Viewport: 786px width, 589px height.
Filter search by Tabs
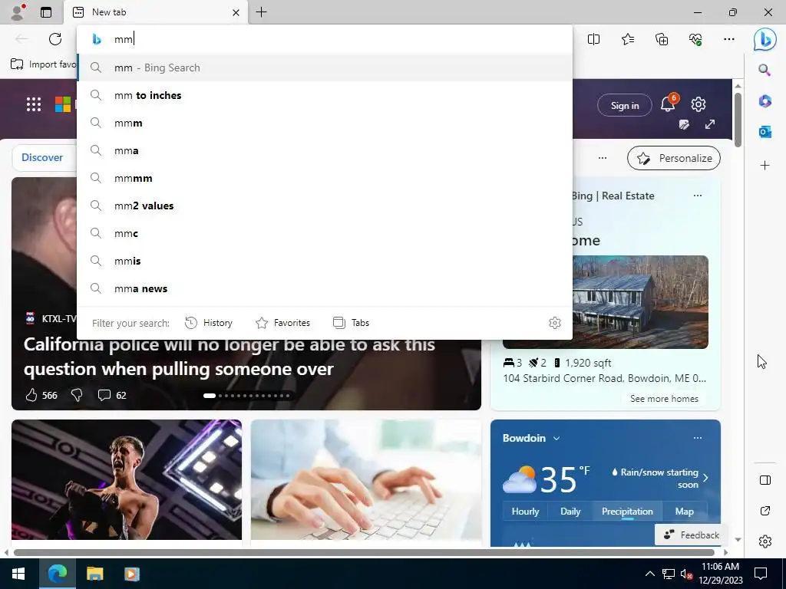352,323
